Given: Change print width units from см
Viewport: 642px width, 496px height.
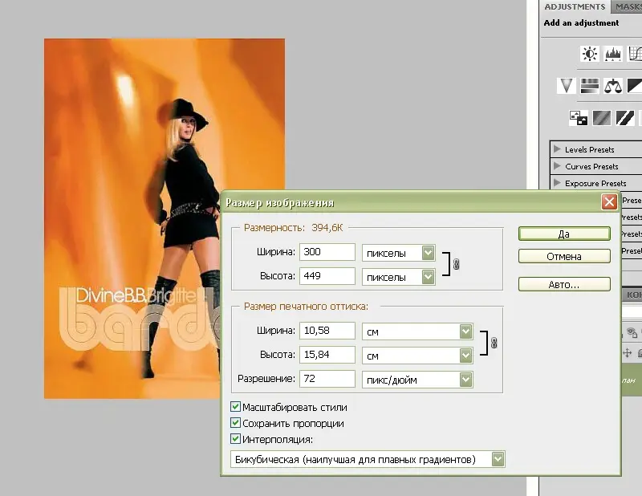Looking at the screenshot, I should [x=465, y=331].
